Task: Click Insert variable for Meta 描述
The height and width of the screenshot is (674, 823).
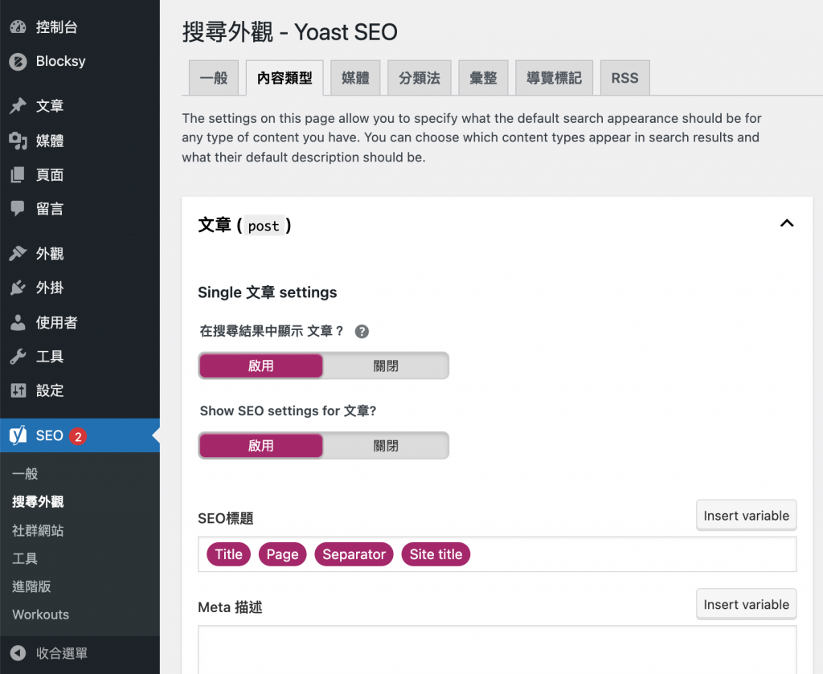Action: [x=747, y=604]
